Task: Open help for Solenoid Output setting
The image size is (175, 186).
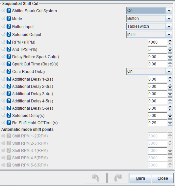Action: (x=9, y=34)
